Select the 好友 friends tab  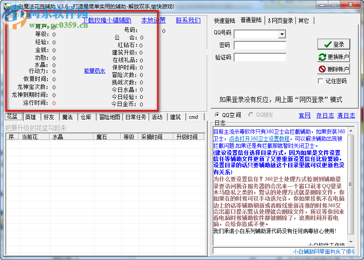pyautogui.click(x=50, y=117)
